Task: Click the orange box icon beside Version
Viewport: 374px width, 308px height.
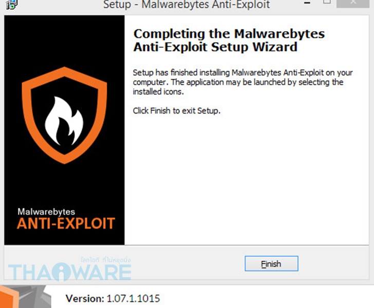Action: (9, 297)
